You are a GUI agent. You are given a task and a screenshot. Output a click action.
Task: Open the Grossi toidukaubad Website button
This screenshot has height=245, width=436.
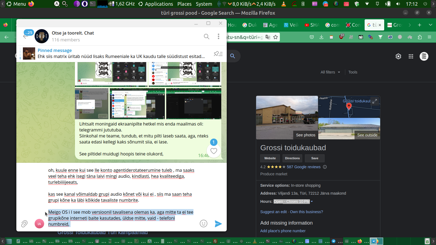pos(270,158)
